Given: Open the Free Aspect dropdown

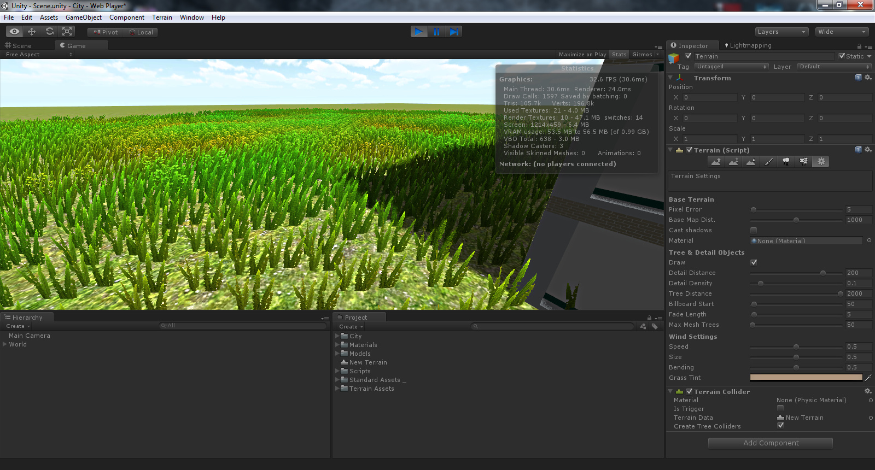Looking at the screenshot, I should click(x=38, y=55).
